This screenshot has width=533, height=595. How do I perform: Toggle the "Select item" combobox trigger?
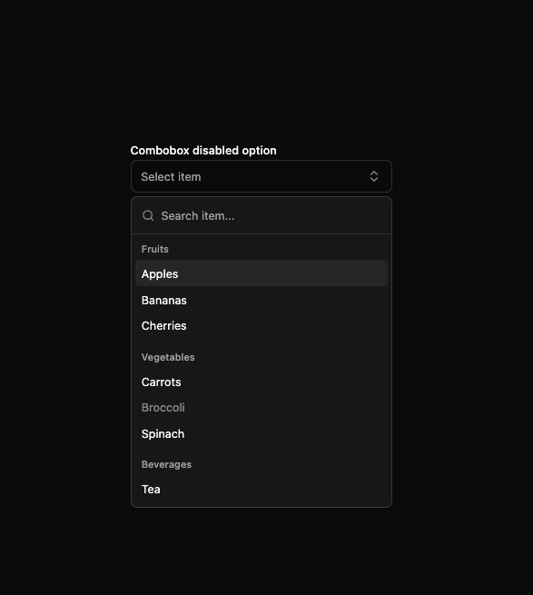click(x=261, y=176)
